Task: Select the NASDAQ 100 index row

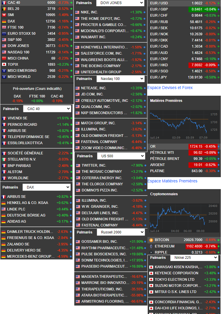Action: tap(37, 52)
